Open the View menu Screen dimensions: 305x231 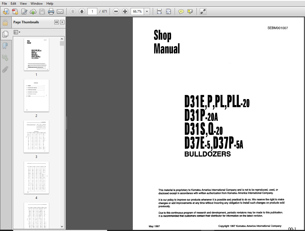[23, 4]
